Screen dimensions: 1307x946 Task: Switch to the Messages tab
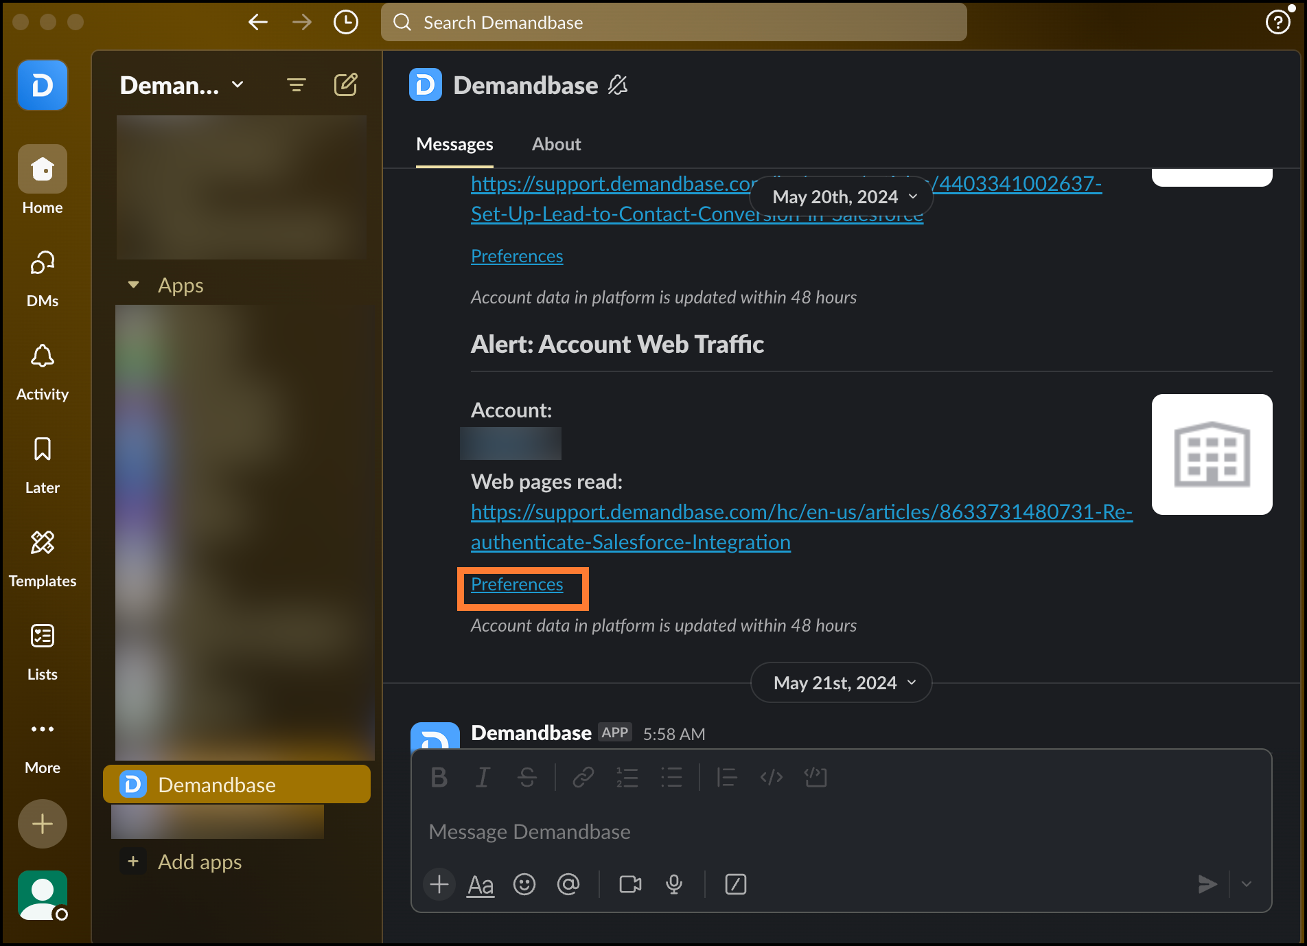click(454, 144)
